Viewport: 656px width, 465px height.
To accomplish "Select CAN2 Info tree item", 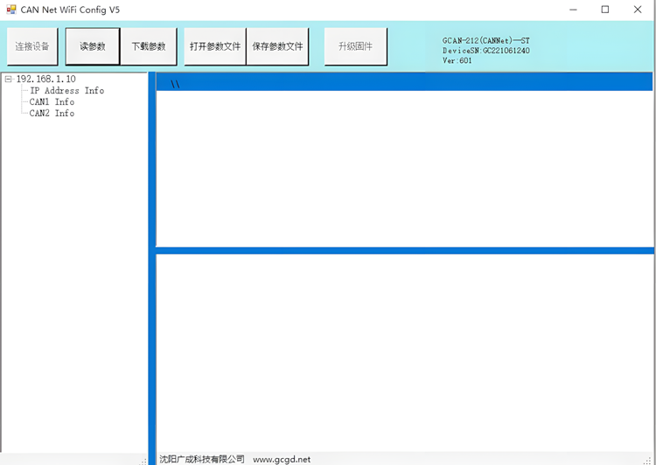I will [52, 114].
